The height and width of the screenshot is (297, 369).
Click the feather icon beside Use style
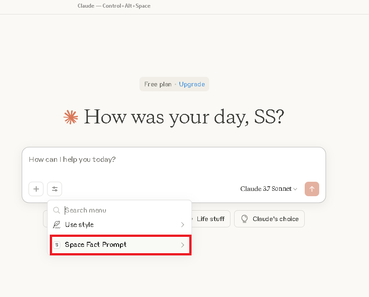(x=57, y=225)
